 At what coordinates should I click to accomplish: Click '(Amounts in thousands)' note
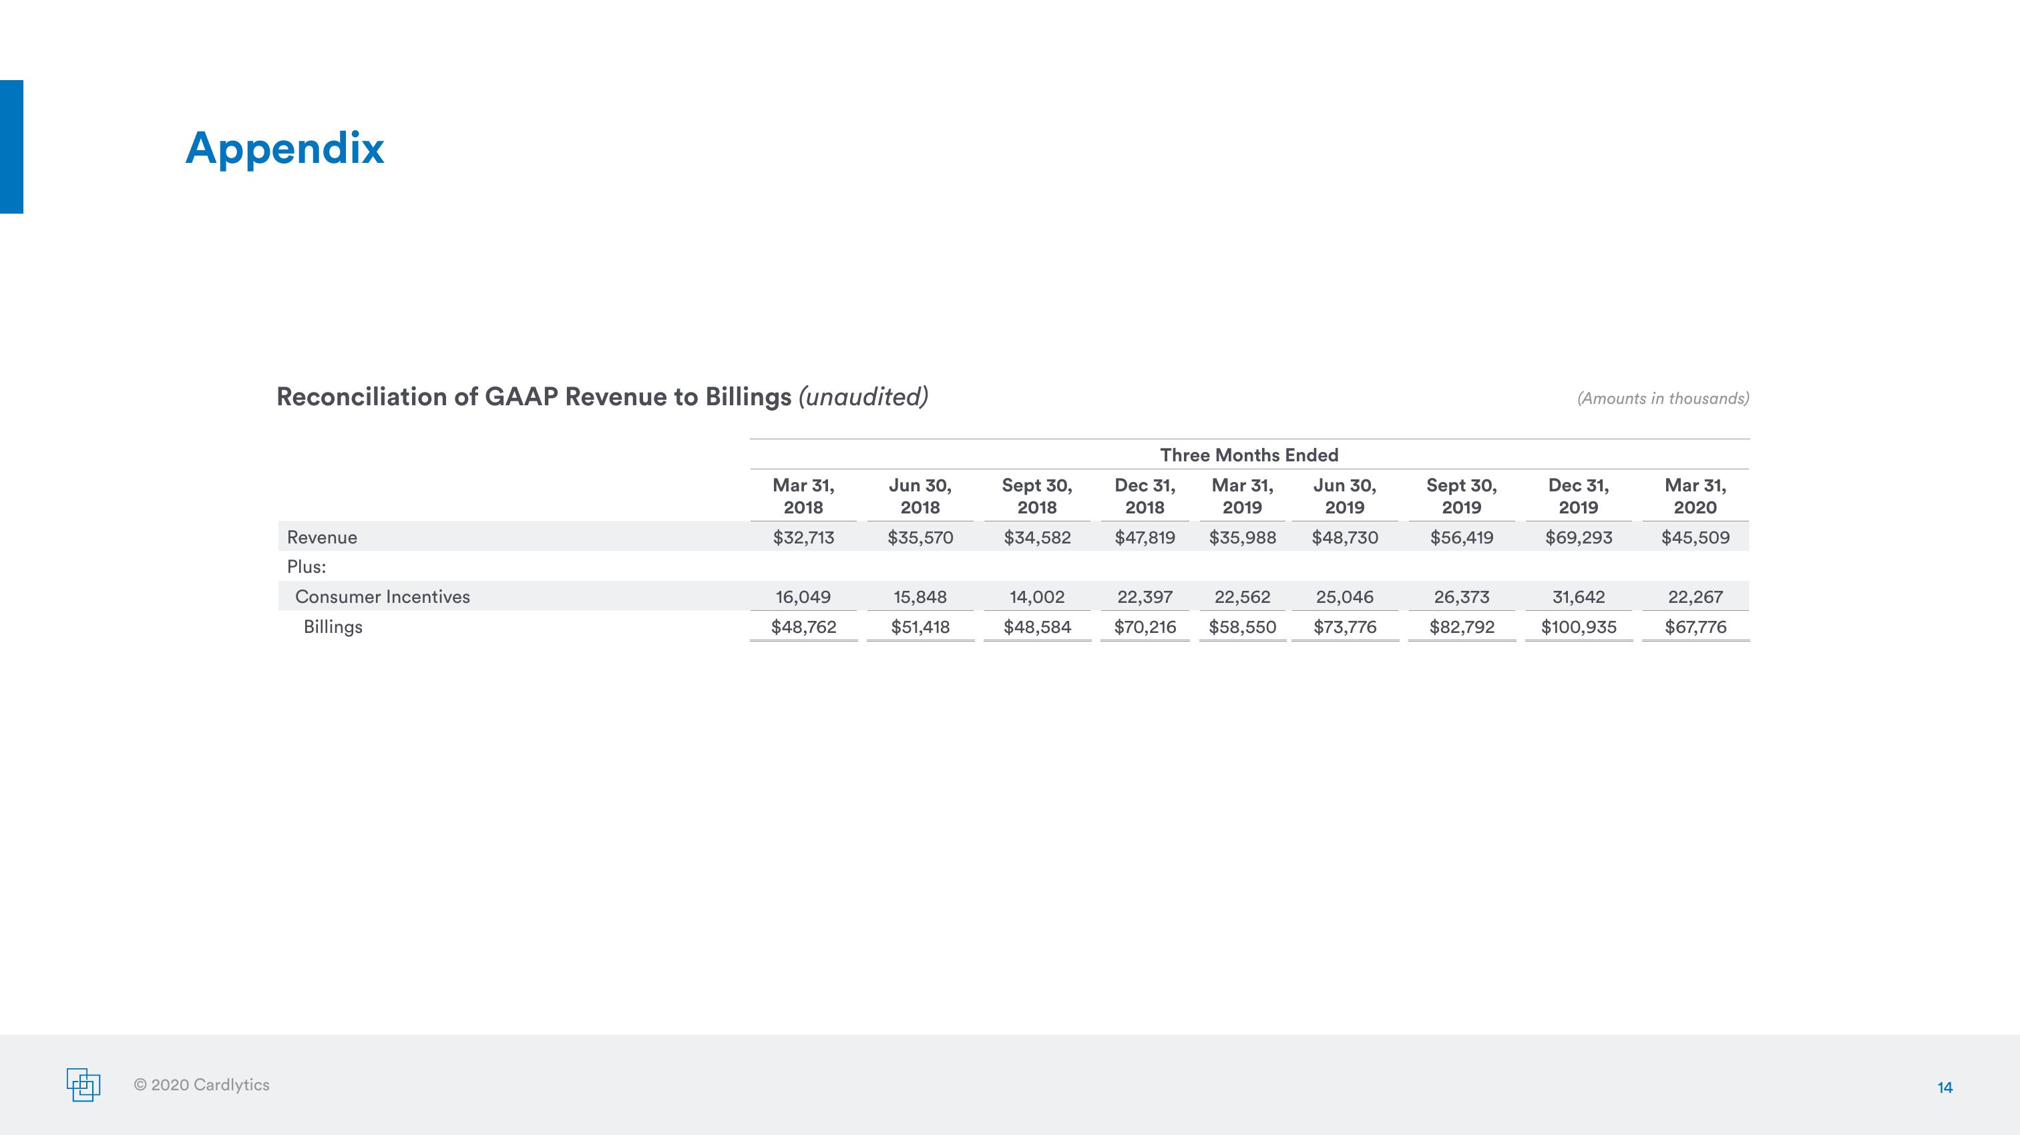coord(1663,398)
